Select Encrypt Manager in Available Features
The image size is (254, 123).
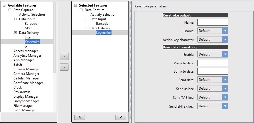(26, 101)
